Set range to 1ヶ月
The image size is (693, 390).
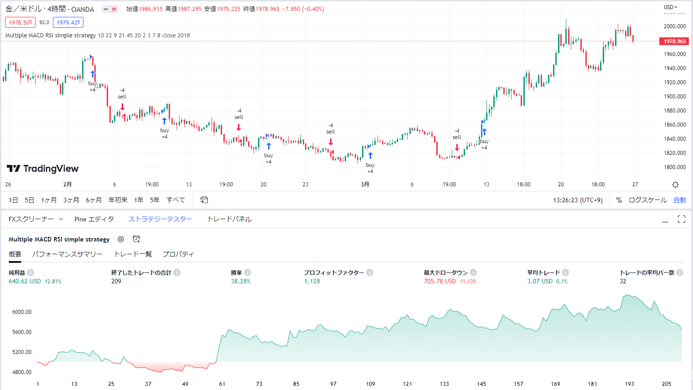49,200
